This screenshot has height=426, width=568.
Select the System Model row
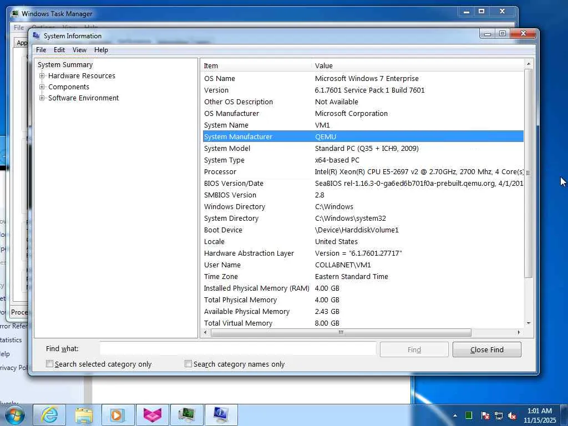click(x=363, y=148)
